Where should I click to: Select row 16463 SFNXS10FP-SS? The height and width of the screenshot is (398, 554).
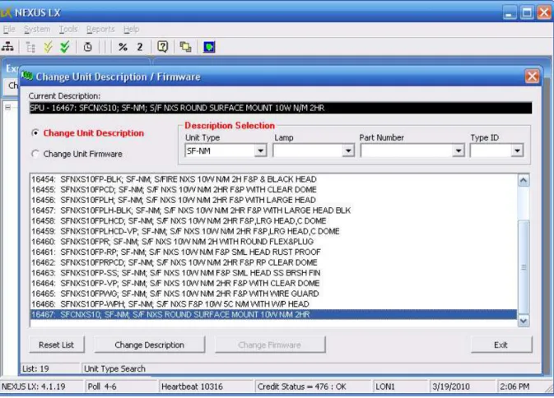coord(273,273)
